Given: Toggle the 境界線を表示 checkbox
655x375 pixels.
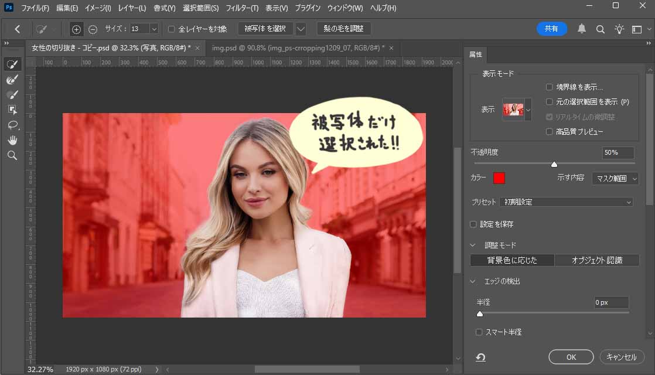Looking at the screenshot, I should point(549,87).
